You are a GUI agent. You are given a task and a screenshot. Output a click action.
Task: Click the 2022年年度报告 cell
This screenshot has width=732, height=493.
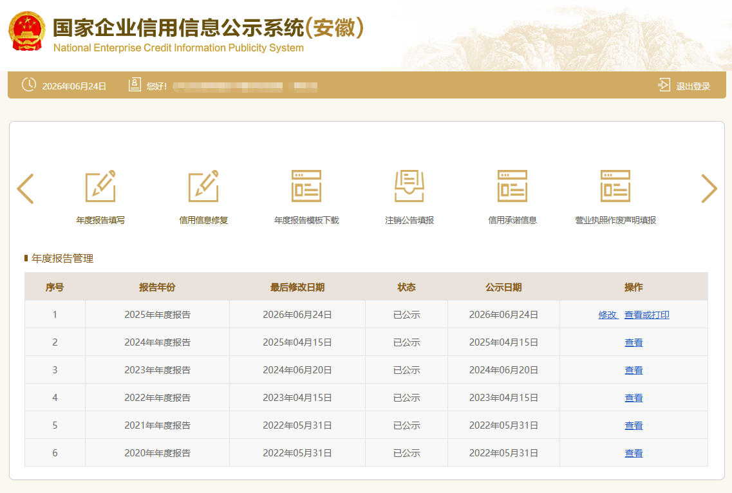point(157,397)
